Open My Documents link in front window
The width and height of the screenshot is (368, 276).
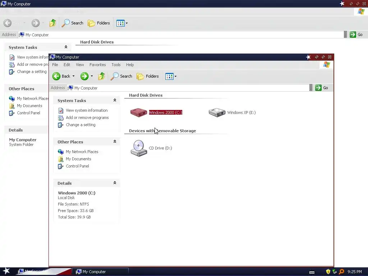click(x=78, y=159)
